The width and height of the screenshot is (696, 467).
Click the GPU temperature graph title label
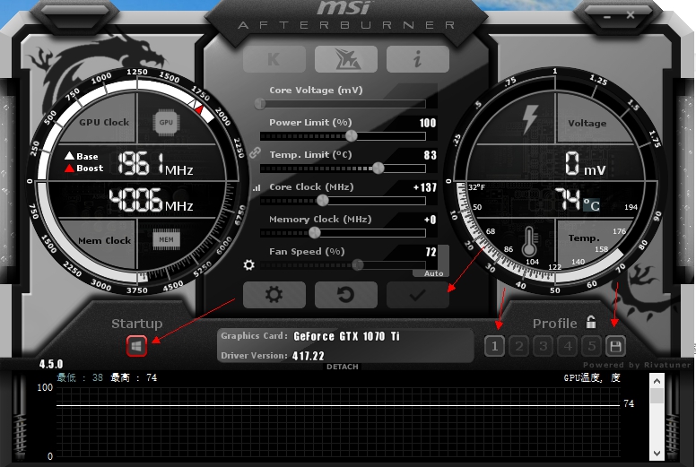(x=592, y=378)
